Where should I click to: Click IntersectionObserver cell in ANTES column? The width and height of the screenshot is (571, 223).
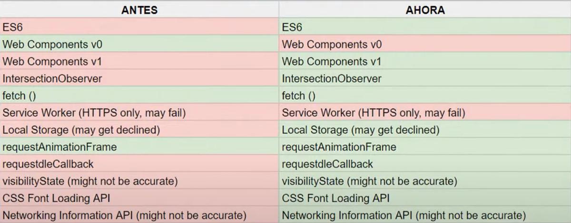pyautogui.click(x=139, y=79)
